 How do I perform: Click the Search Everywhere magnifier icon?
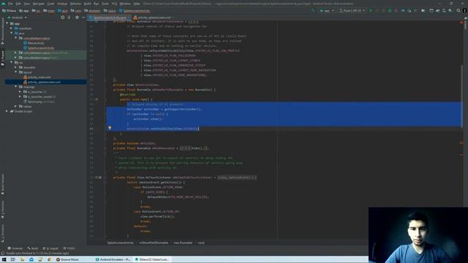click(x=458, y=10)
